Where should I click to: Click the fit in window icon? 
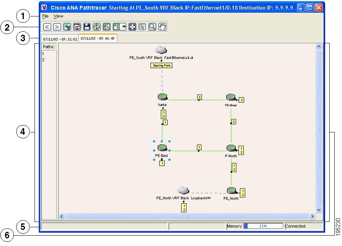point(132,27)
